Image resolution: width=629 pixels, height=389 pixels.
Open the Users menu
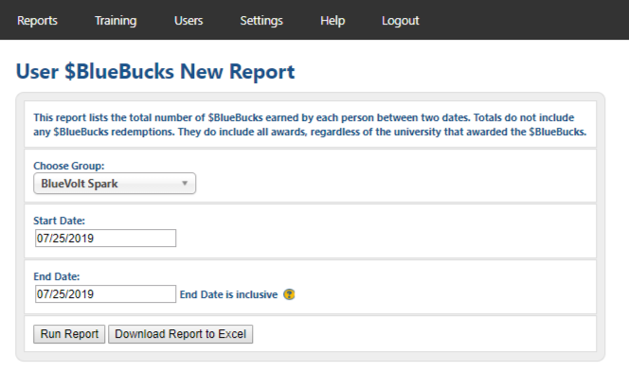tap(189, 21)
